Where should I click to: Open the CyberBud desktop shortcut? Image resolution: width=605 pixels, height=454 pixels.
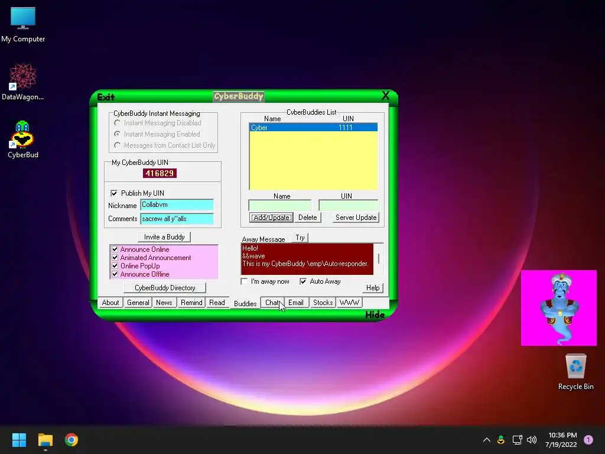coord(23,140)
